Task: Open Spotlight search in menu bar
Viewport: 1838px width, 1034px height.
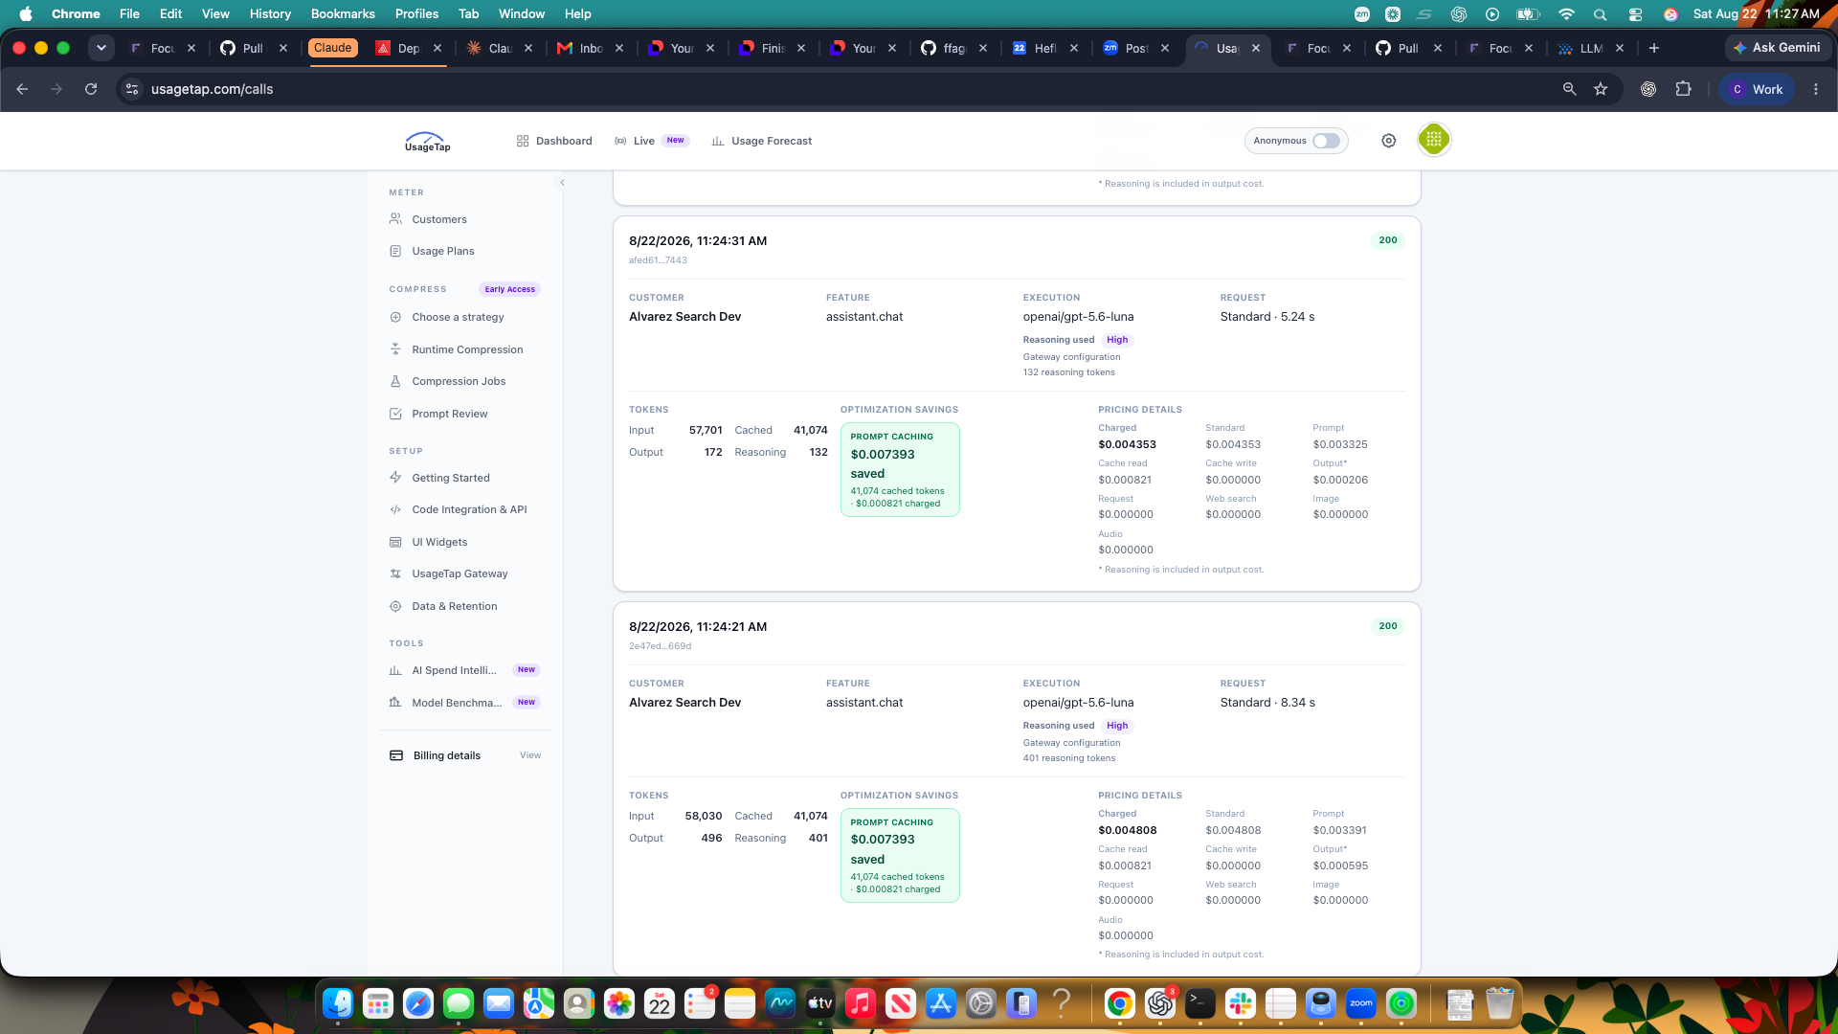Action: [x=1600, y=14]
